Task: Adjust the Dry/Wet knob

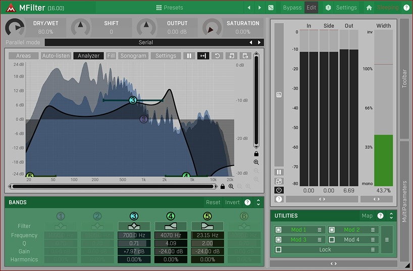Action: click(x=15, y=28)
